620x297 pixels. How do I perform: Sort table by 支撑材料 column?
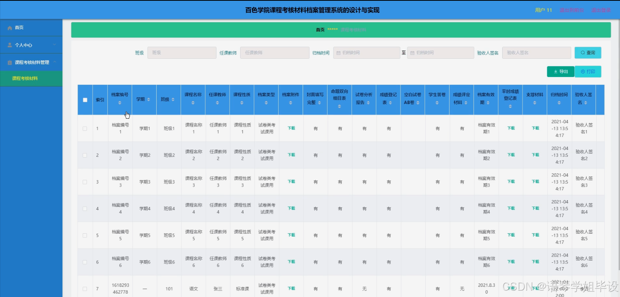pyautogui.click(x=535, y=103)
